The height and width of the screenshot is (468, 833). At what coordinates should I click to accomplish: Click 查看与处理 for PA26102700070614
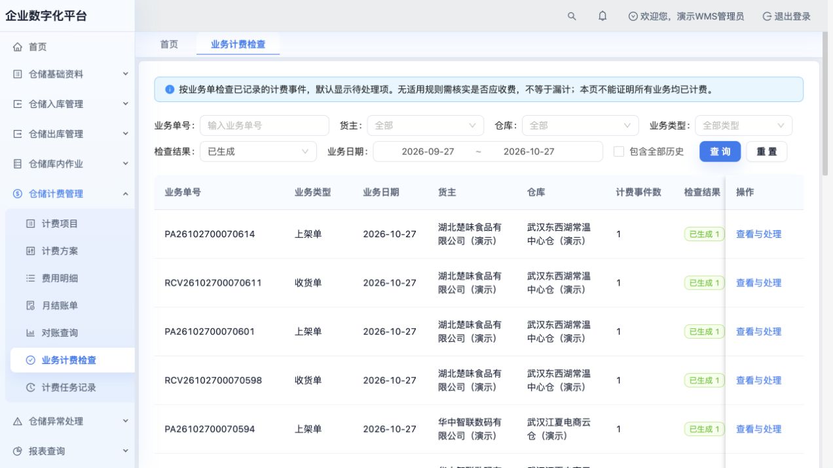click(x=758, y=234)
